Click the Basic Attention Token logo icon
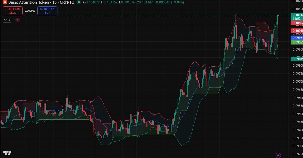This screenshot has width=303, height=158. [x=5, y=2]
